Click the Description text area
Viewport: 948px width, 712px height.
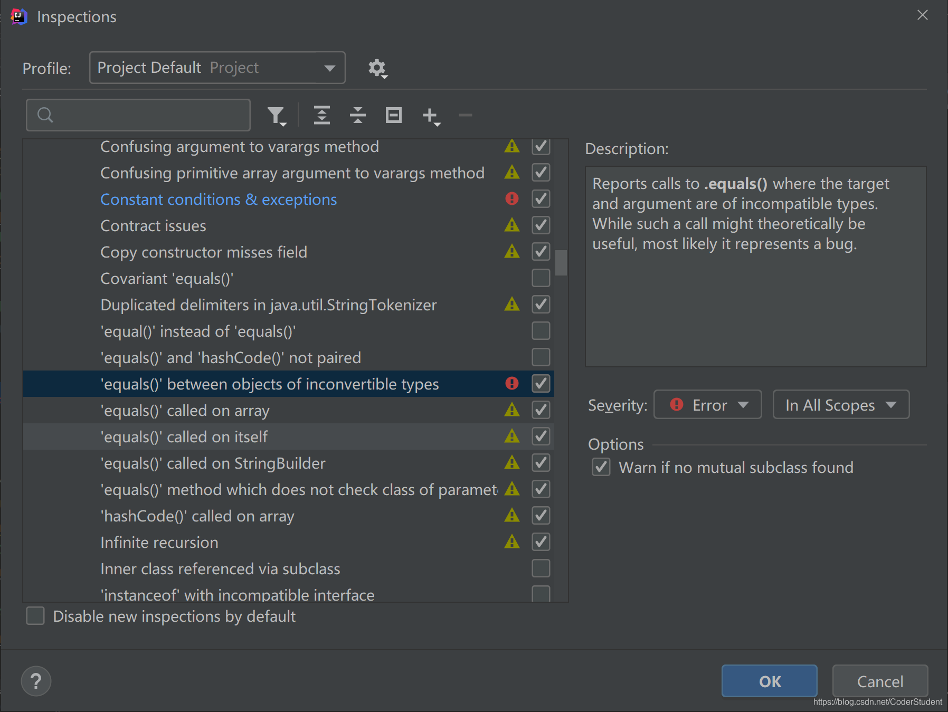point(755,267)
